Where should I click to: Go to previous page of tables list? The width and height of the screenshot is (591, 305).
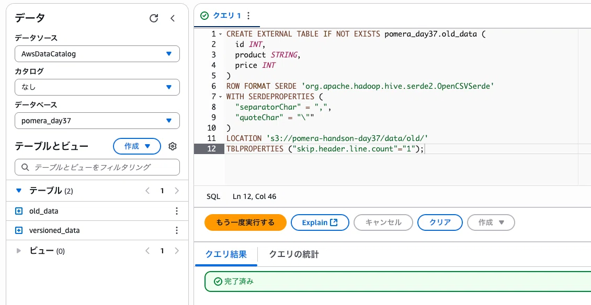click(147, 191)
